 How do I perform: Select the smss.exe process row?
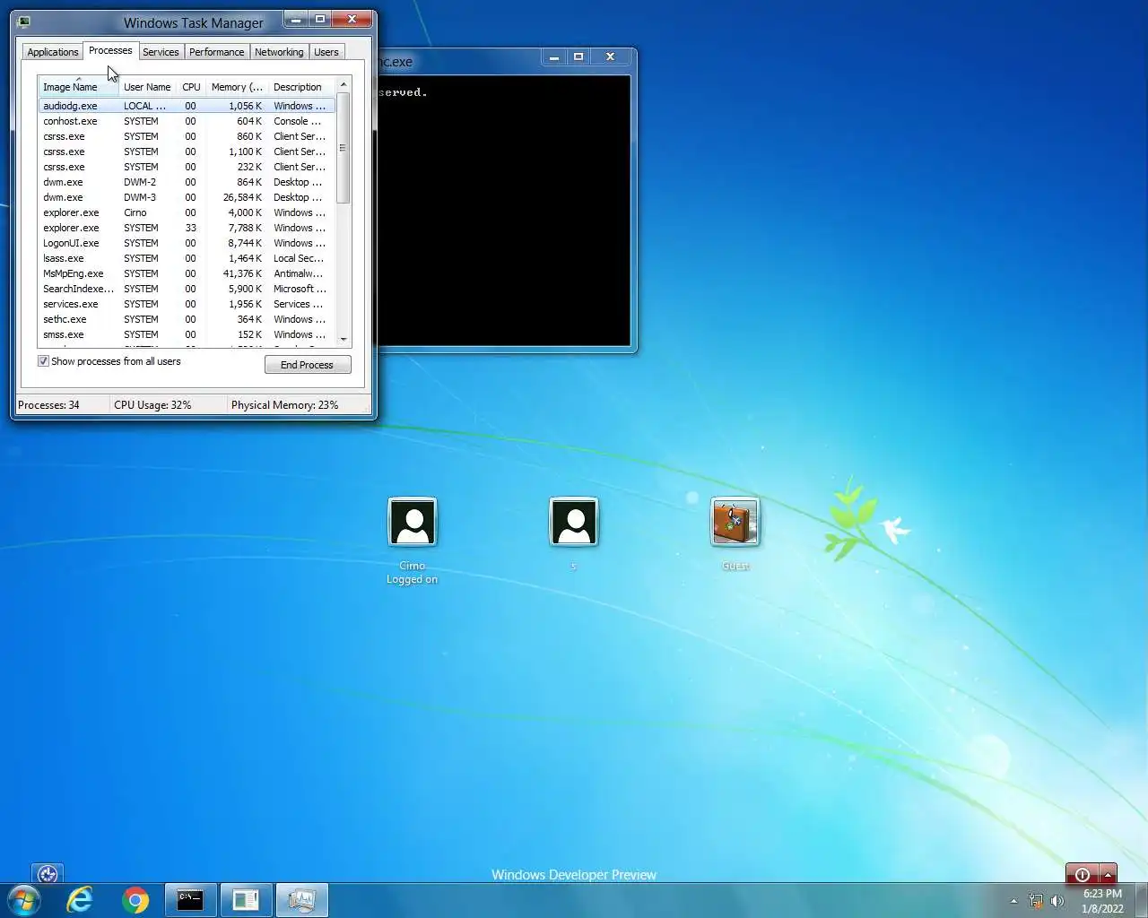pos(187,334)
